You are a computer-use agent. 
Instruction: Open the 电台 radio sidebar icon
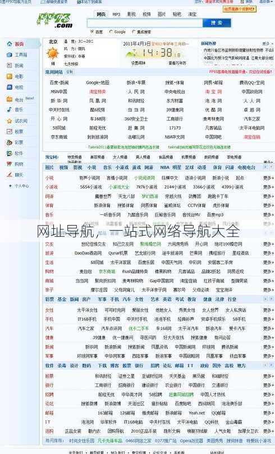click(10, 99)
